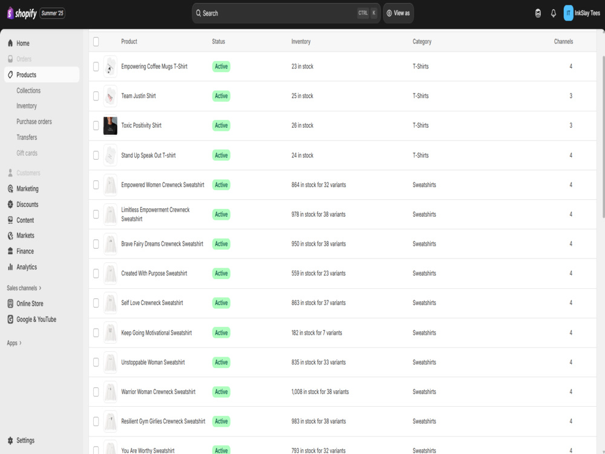Click the Shopify logo
The width and height of the screenshot is (605, 454).
click(x=22, y=13)
